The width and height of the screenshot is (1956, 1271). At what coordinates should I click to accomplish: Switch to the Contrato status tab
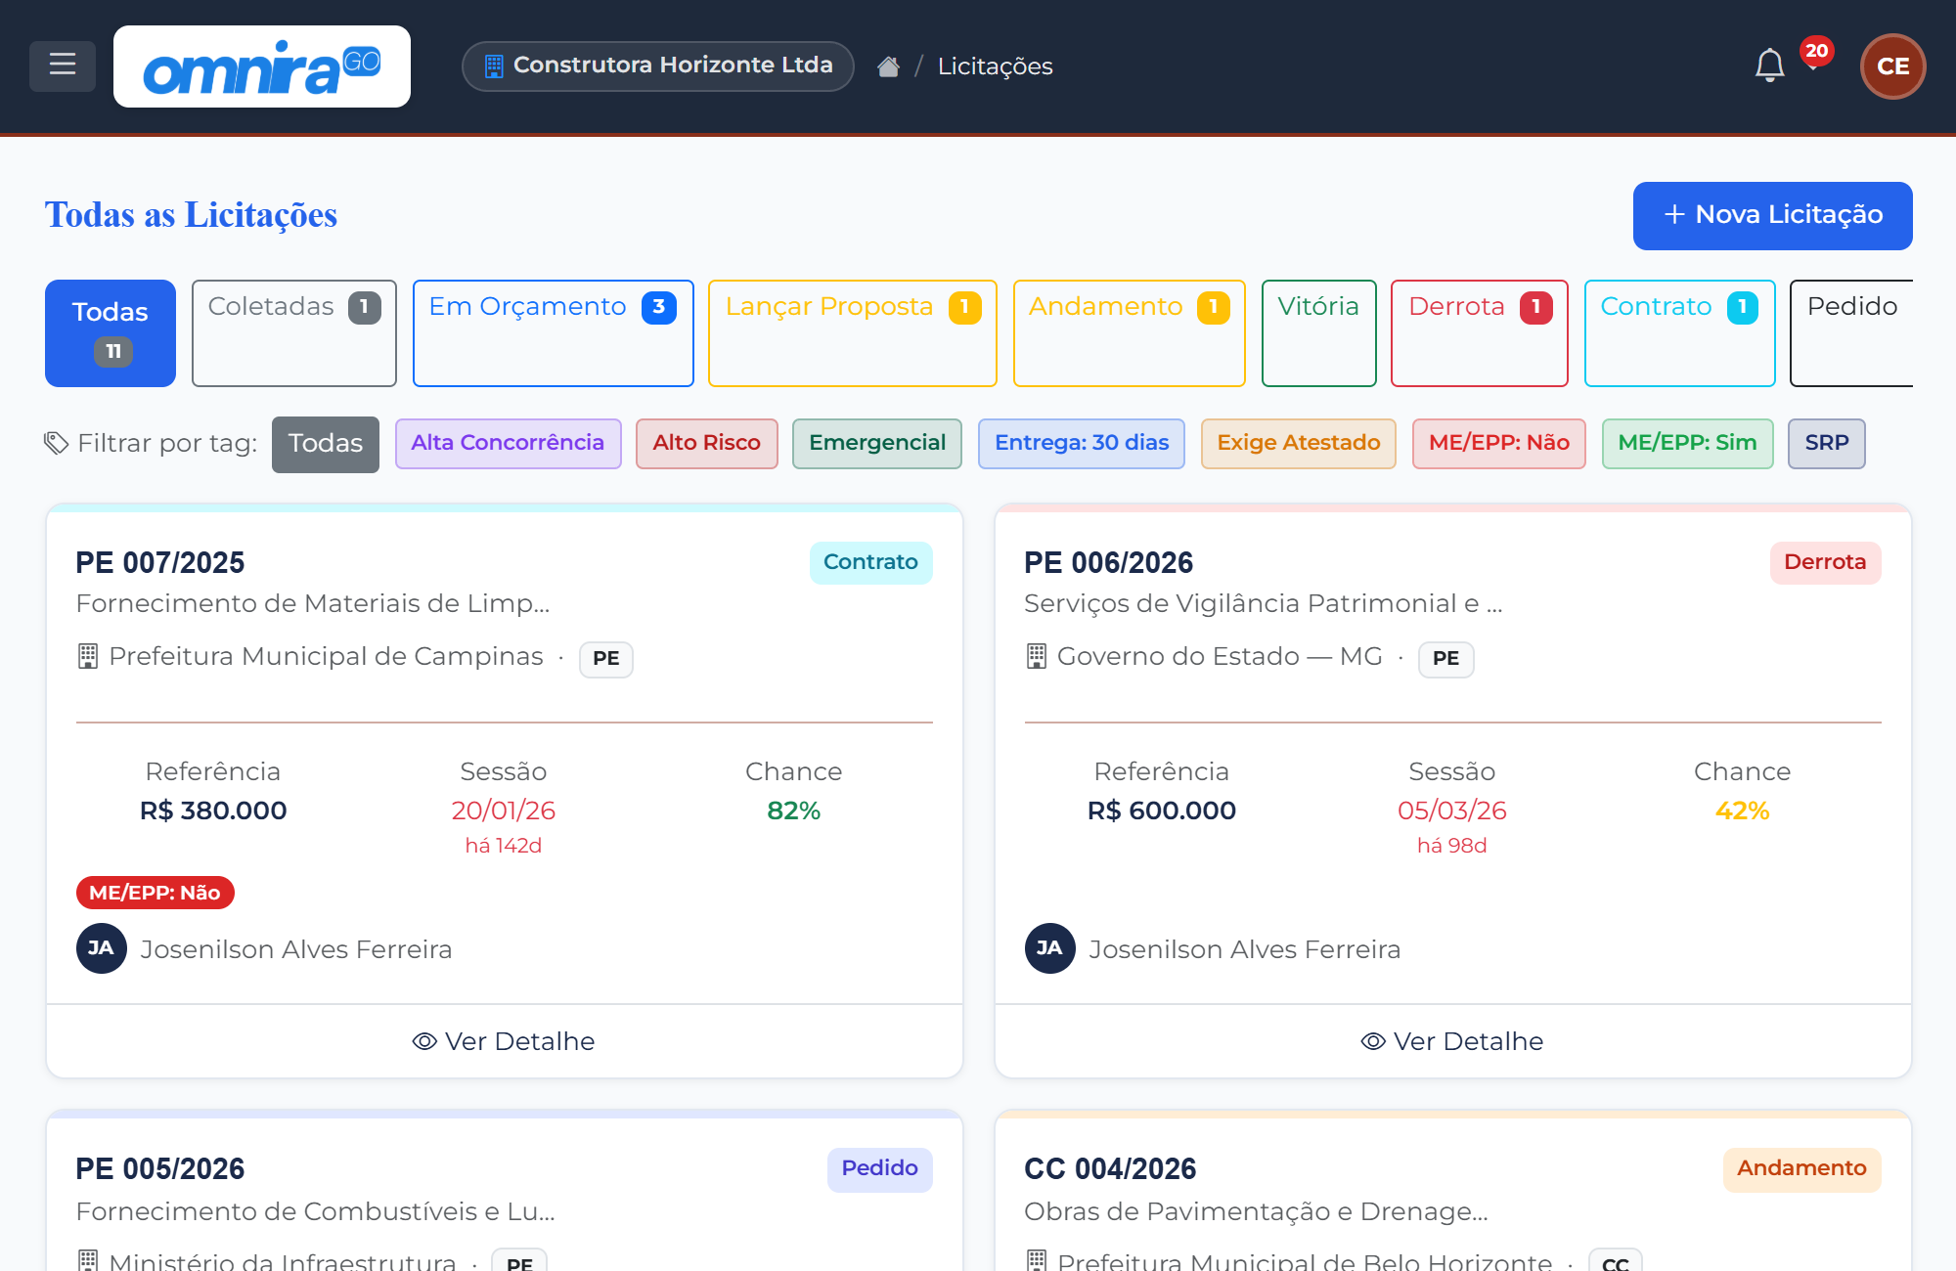pos(1680,333)
